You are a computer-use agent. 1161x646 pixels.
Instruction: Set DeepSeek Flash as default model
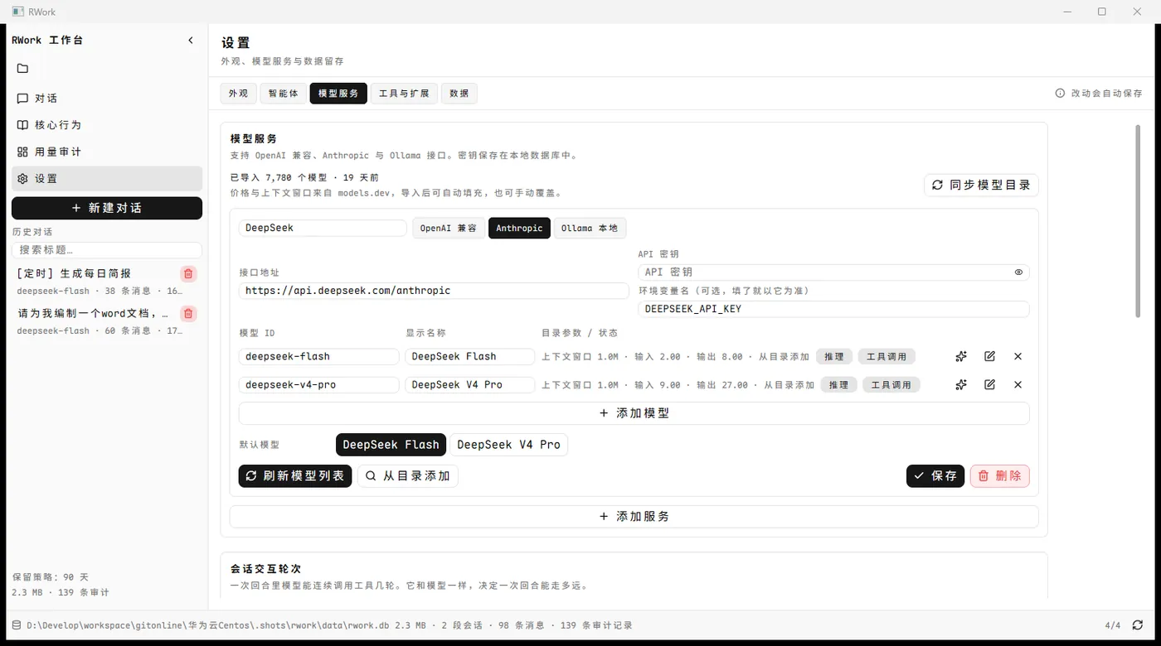(391, 445)
